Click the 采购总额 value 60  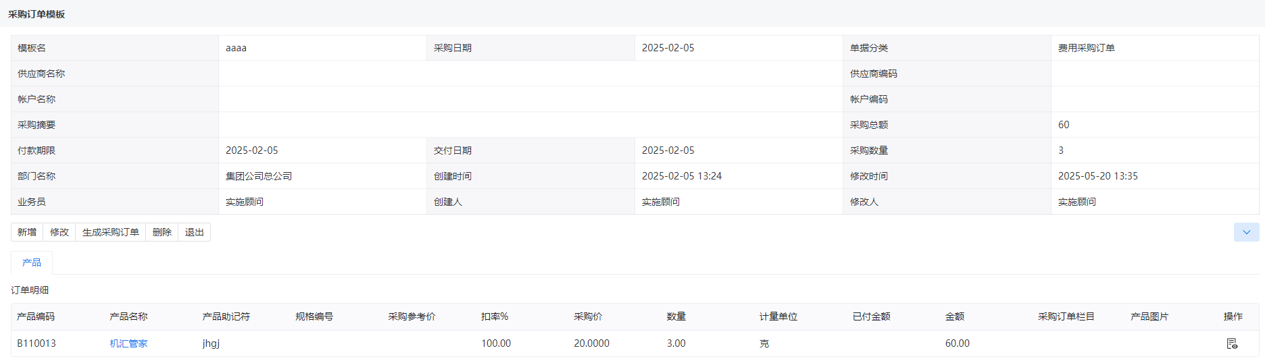1064,125
